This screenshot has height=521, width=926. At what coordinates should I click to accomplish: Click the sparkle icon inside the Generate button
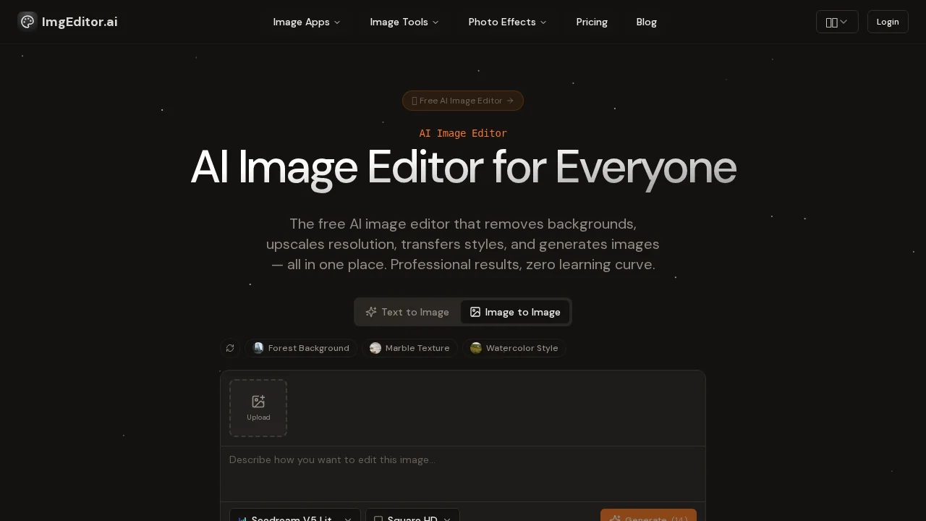pyautogui.click(x=616, y=520)
